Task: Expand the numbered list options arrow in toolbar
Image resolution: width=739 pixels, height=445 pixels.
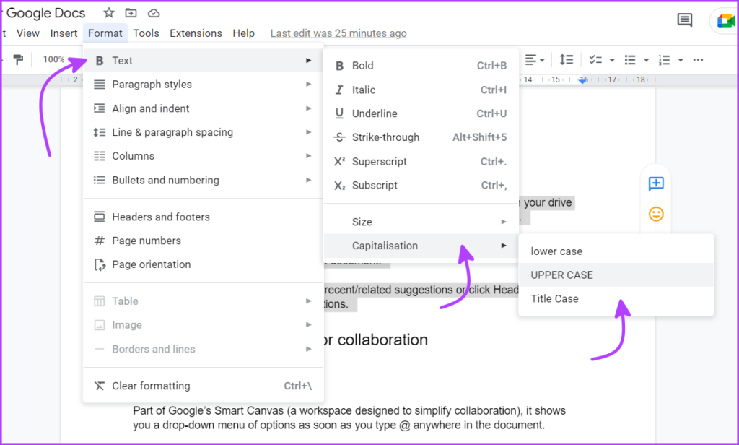Action: 681,60
